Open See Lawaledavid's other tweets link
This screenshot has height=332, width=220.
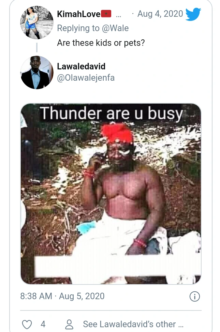133,324
